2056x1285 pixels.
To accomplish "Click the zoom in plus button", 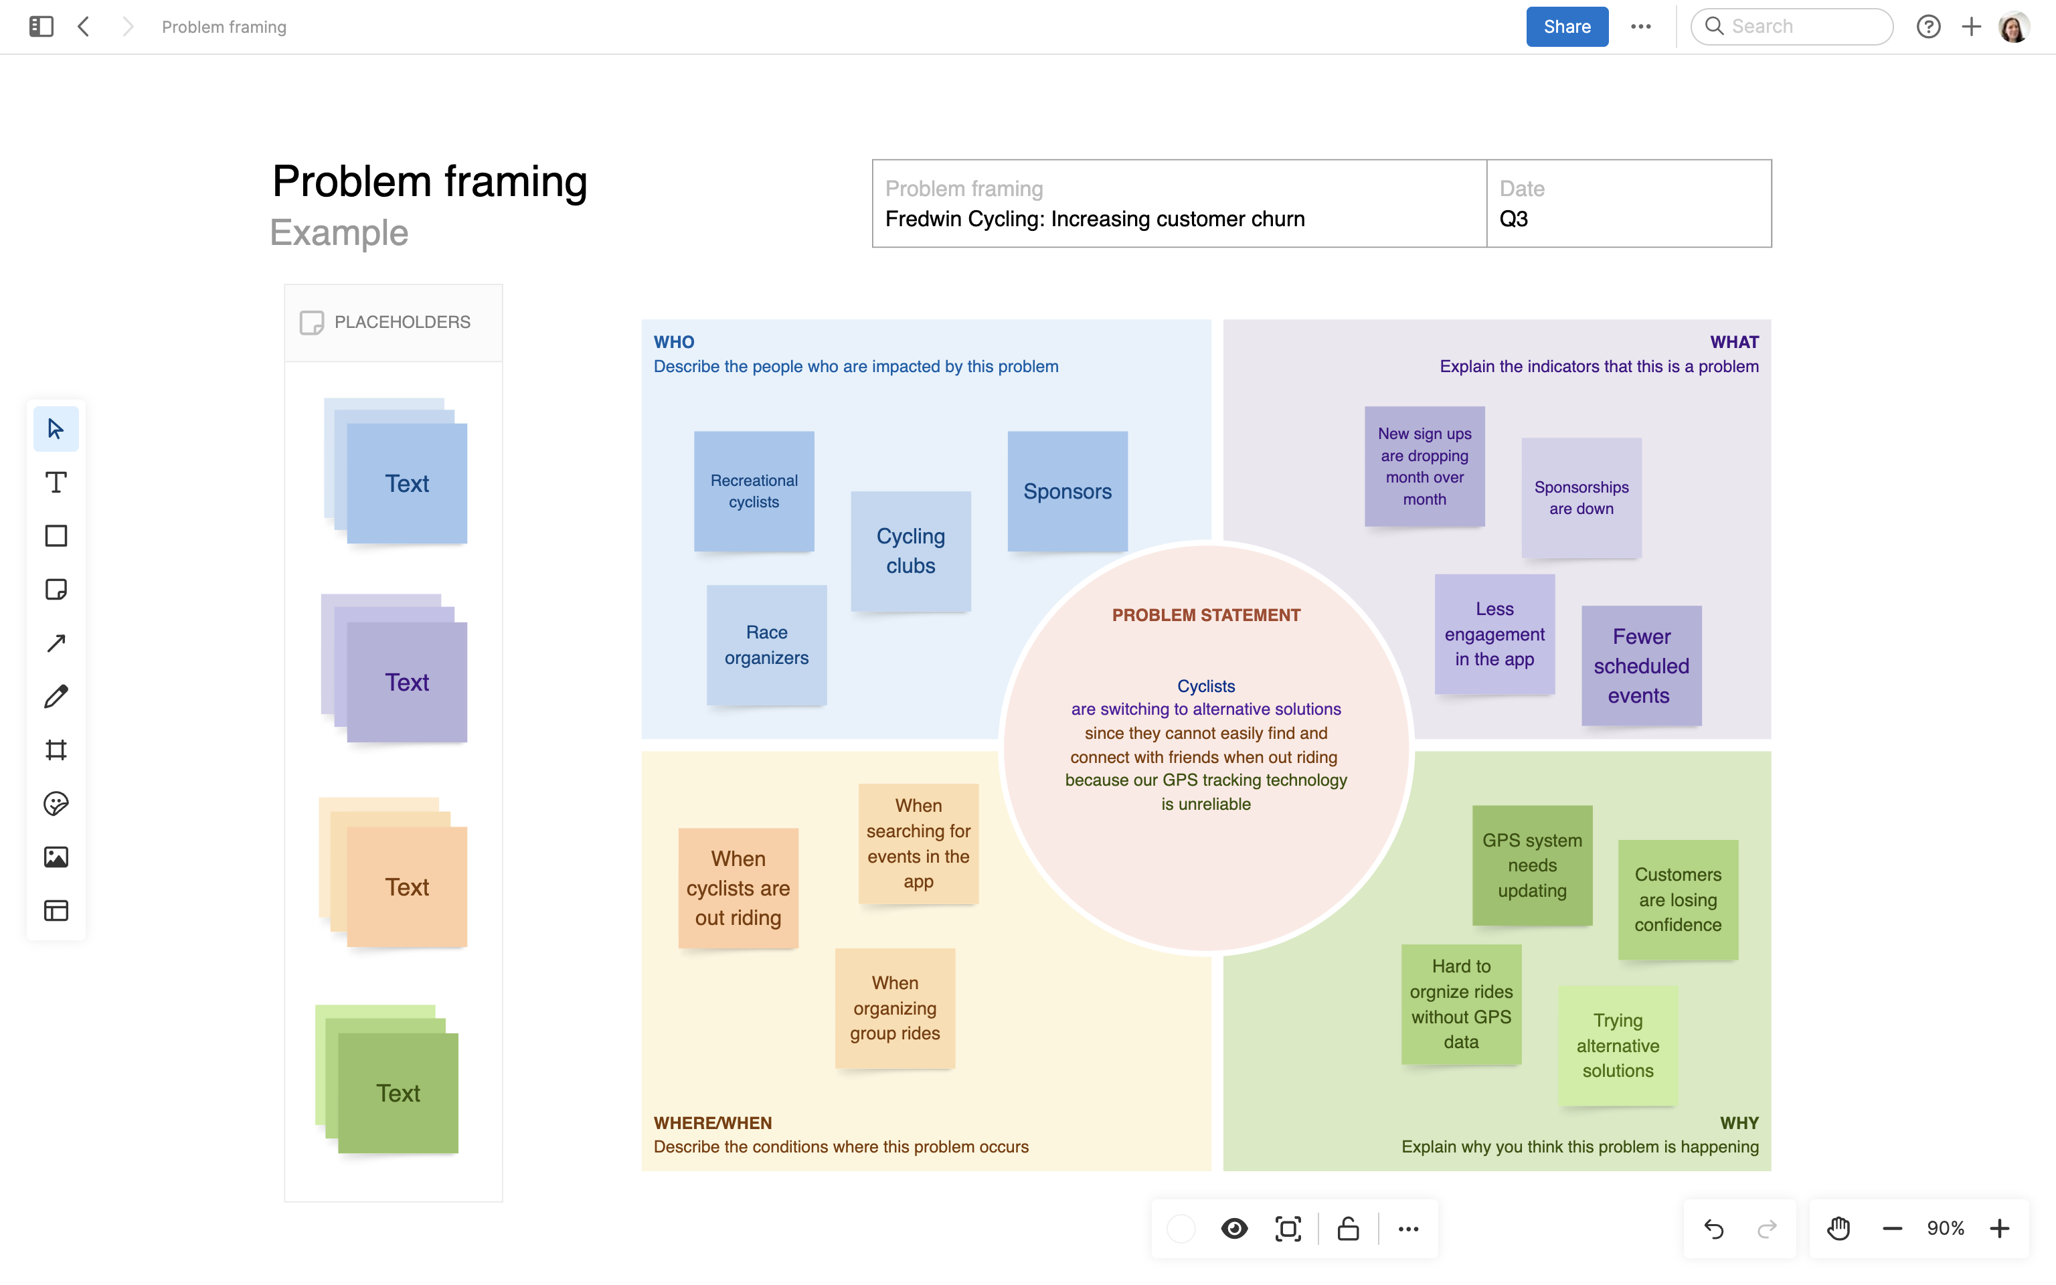I will tap(2000, 1229).
